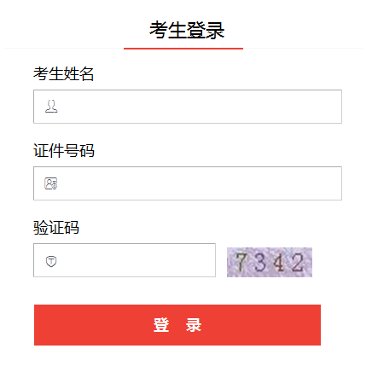Click the person silhouette icon in name field
This screenshot has width=372, height=366.
[x=51, y=107]
